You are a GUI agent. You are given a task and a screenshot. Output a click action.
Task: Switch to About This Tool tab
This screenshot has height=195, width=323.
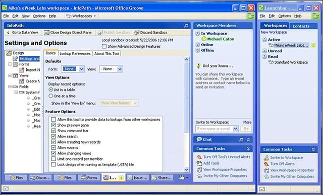106,54
